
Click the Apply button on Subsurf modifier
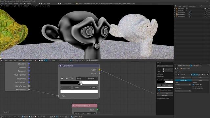pos(183,78)
